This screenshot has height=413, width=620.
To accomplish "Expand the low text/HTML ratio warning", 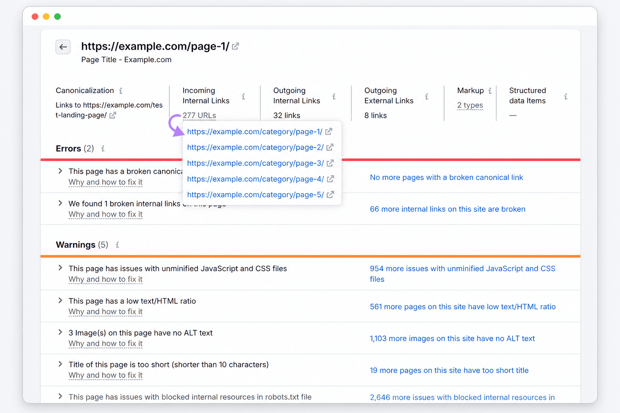I will 60,300.
